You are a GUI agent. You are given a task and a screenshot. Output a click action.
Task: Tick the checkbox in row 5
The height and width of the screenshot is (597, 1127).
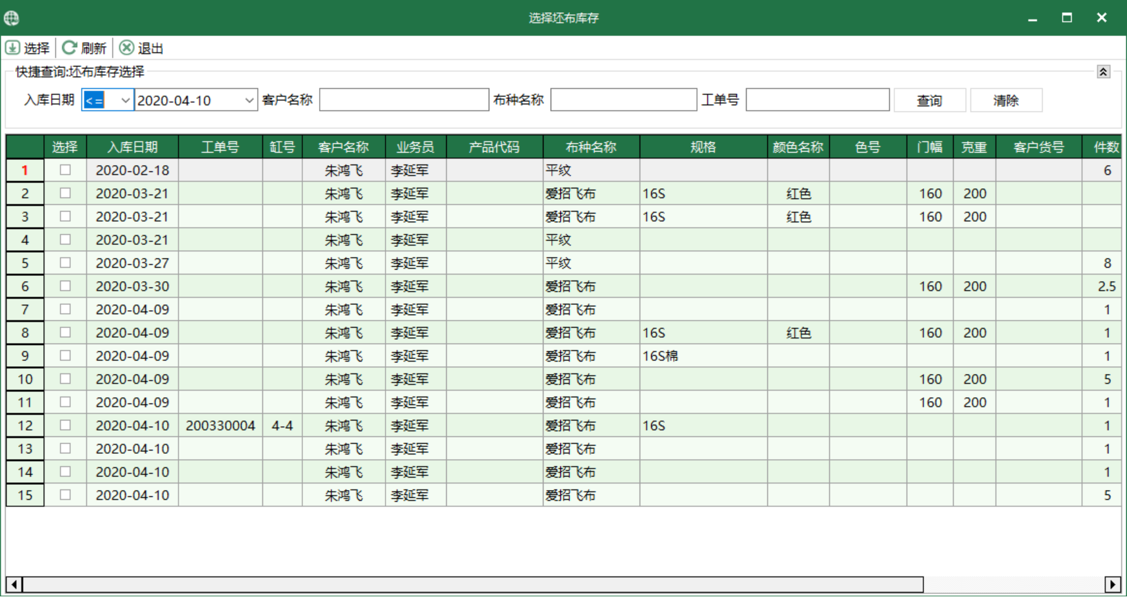pyautogui.click(x=65, y=263)
